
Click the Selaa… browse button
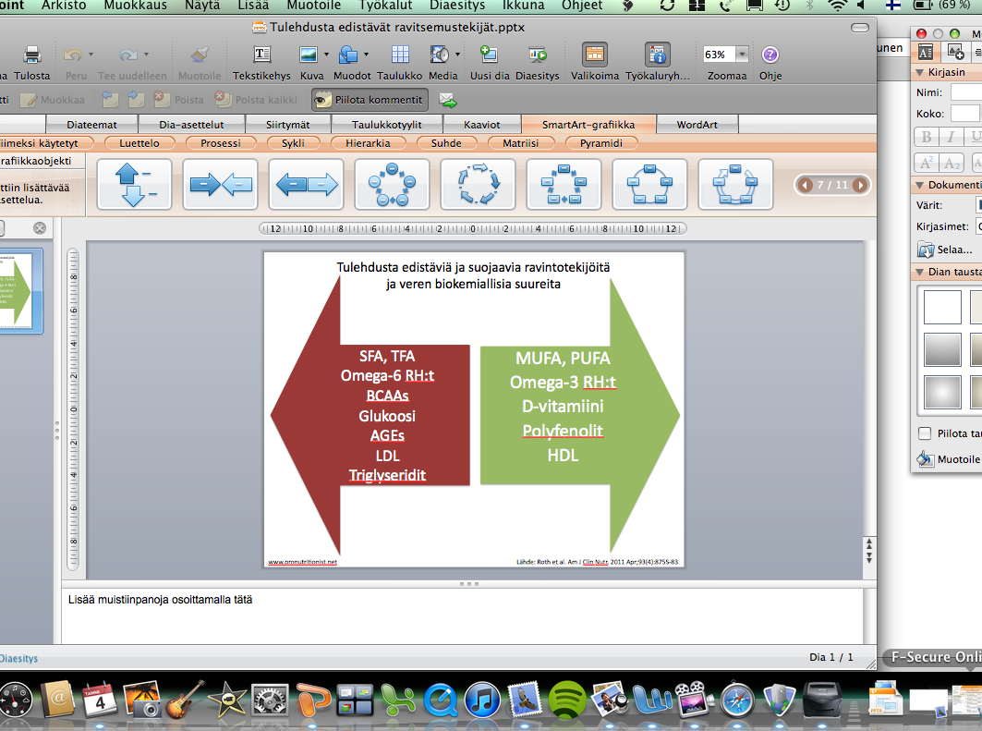click(x=945, y=250)
